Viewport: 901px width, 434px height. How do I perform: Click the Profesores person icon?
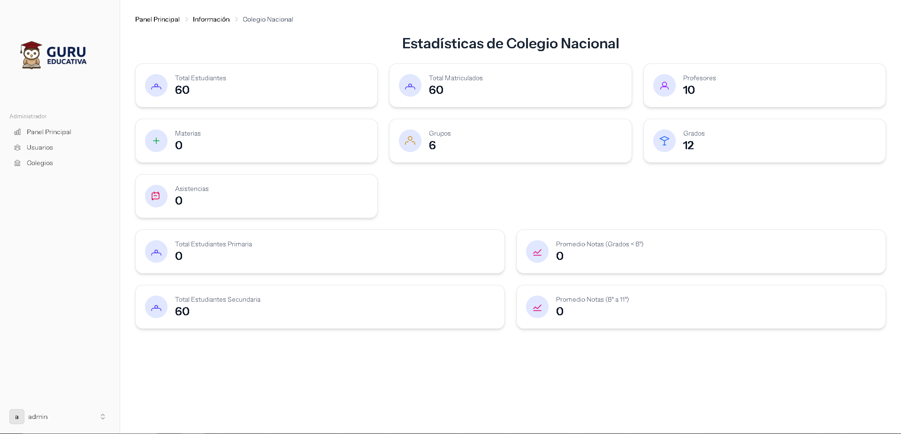pos(664,85)
